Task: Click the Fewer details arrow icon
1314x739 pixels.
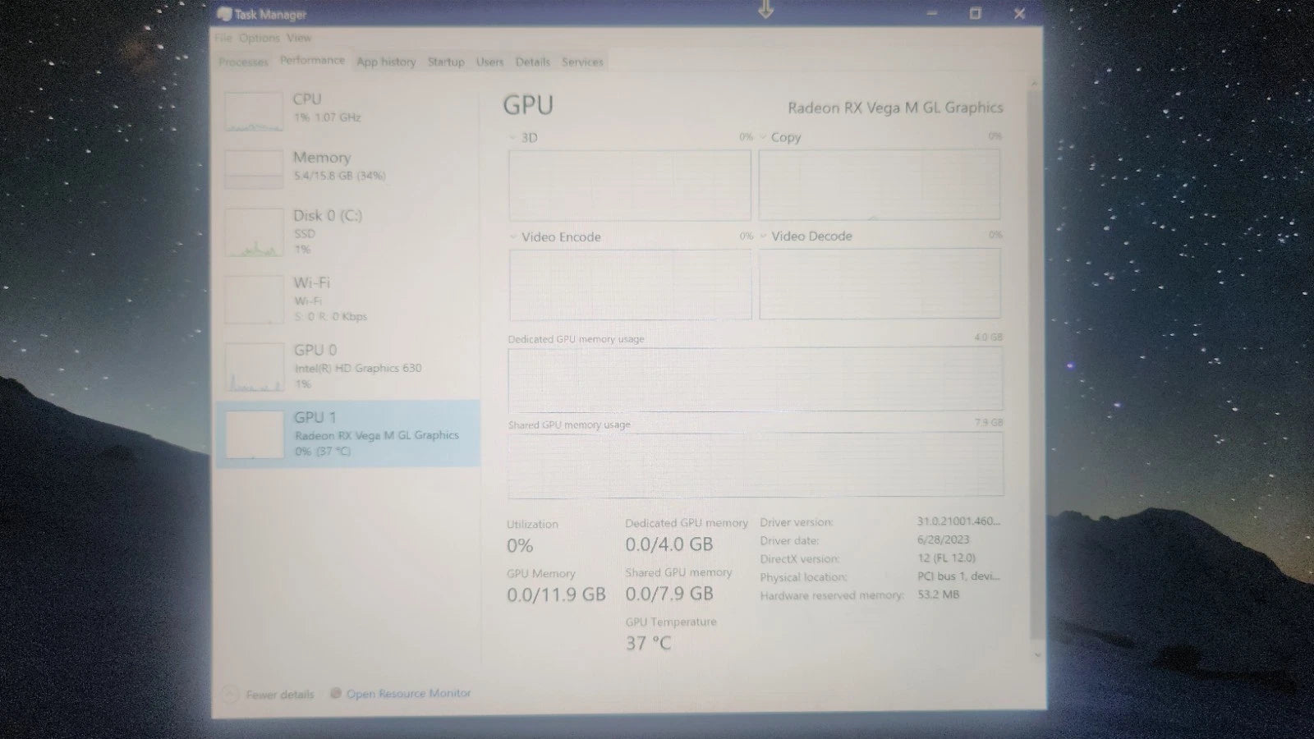Action: tap(231, 694)
